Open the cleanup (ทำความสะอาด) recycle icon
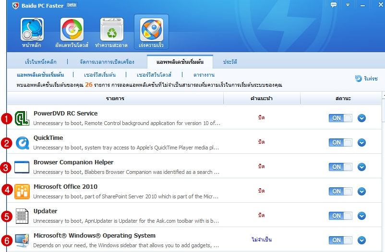The image size is (385, 252). pyautogui.click(x=112, y=29)
